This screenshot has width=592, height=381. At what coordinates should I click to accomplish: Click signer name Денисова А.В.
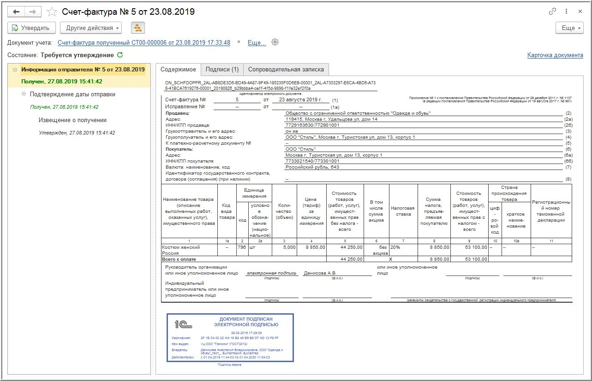(320, 273)
